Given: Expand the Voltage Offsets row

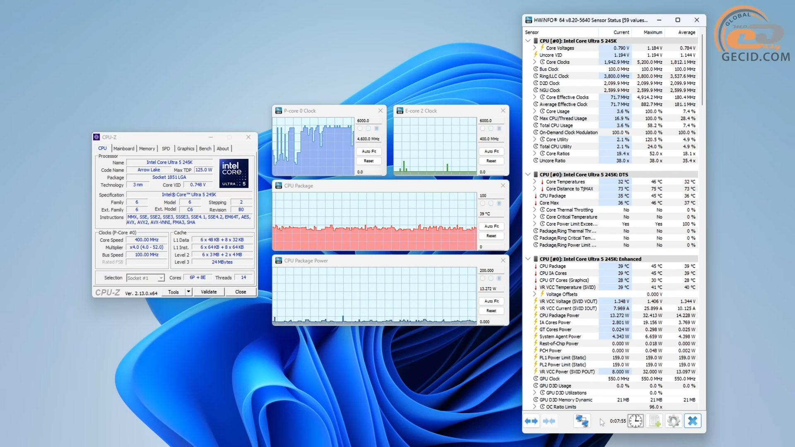Looking at the screenshot, I should click(535, 294).
